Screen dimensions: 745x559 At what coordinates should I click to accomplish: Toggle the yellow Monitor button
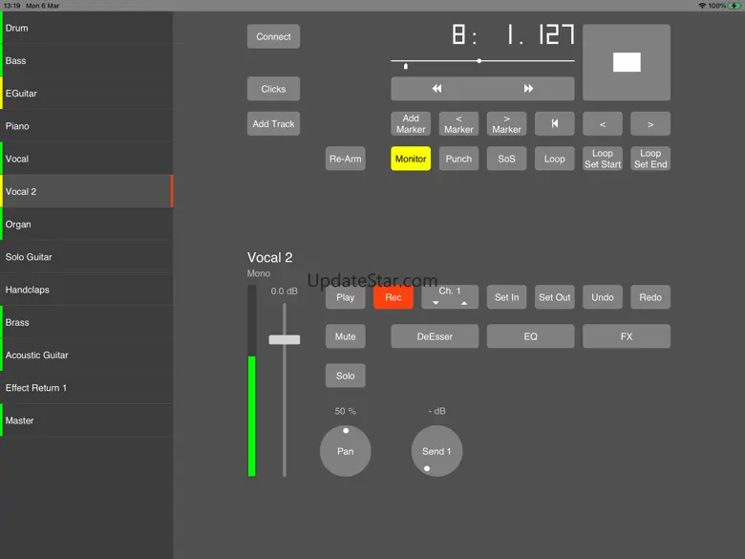(411, 159)
